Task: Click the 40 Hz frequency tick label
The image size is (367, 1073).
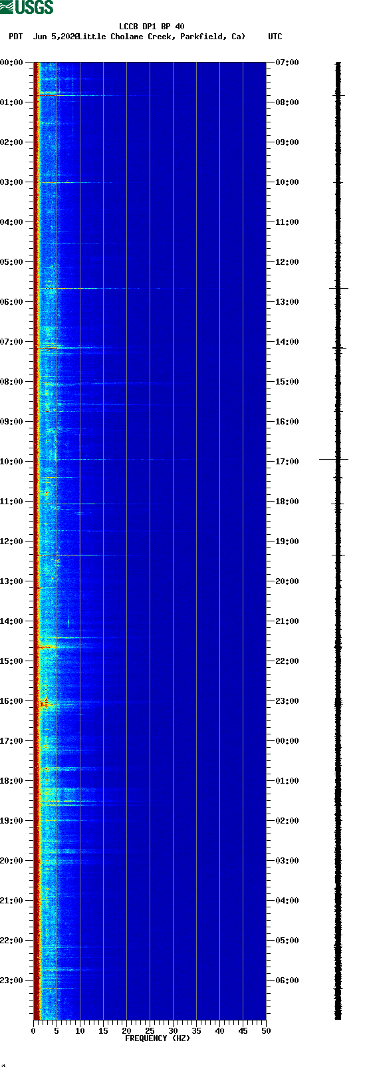Action: [219, 1030]
